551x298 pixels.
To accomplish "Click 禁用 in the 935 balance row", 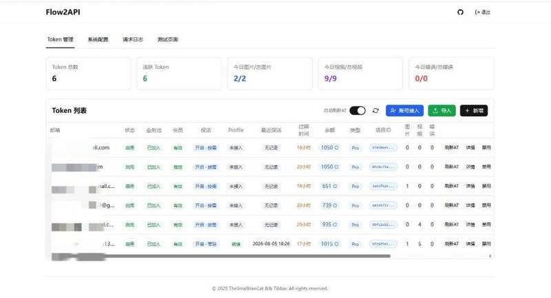I will coord(486,224).
